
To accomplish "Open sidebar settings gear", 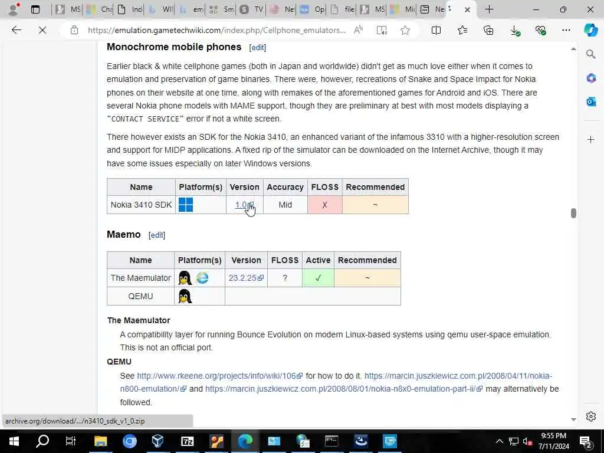I will click(x=591, y=416).
